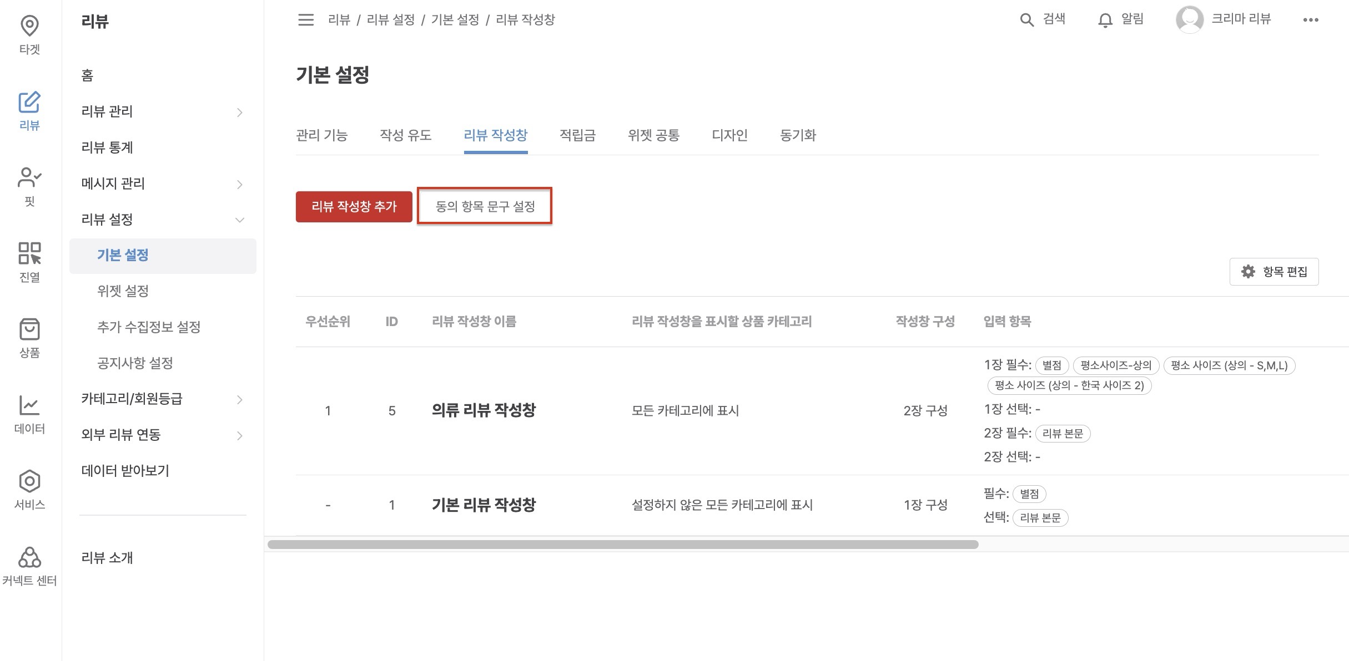Viewport: 1349px width, 661px height.
Task: Toggle the hamburger menu icon
Action: pyautogui.click(x=306, y=20)
